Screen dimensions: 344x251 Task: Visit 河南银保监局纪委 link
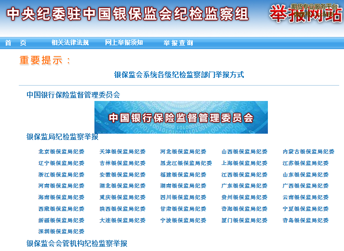tap(61, 186)
